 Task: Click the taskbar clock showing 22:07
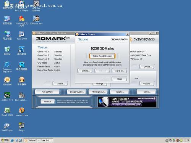(x=186, y=140)
